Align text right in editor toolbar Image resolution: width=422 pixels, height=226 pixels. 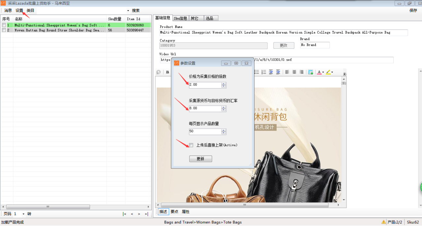tap(301, 72)
